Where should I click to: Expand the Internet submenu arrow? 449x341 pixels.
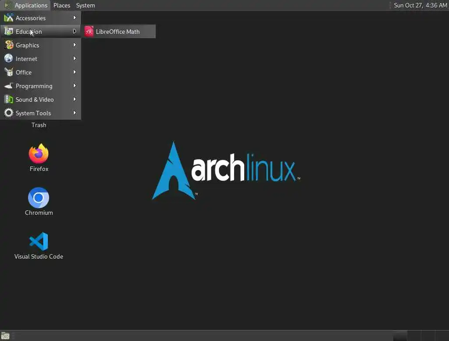[75, 58]
